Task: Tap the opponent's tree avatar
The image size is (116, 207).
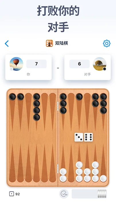Action: [x=100, y=64]
